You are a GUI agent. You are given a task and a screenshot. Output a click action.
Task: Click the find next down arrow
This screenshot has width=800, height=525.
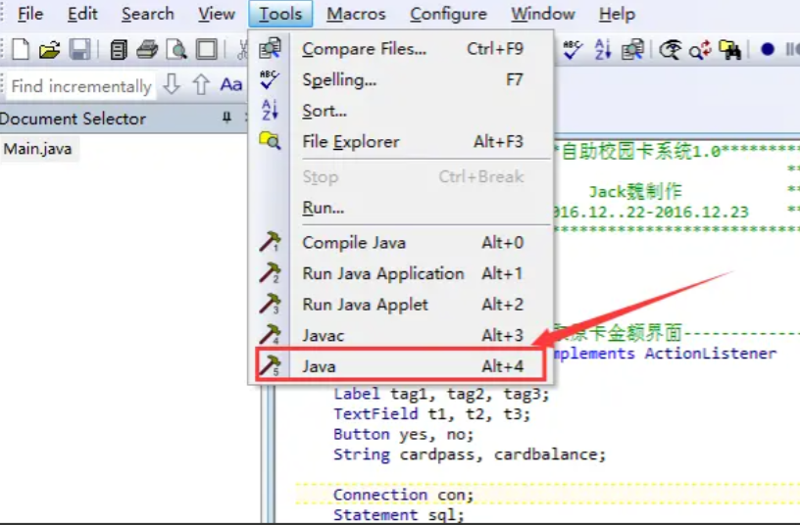tap(172, 84)
